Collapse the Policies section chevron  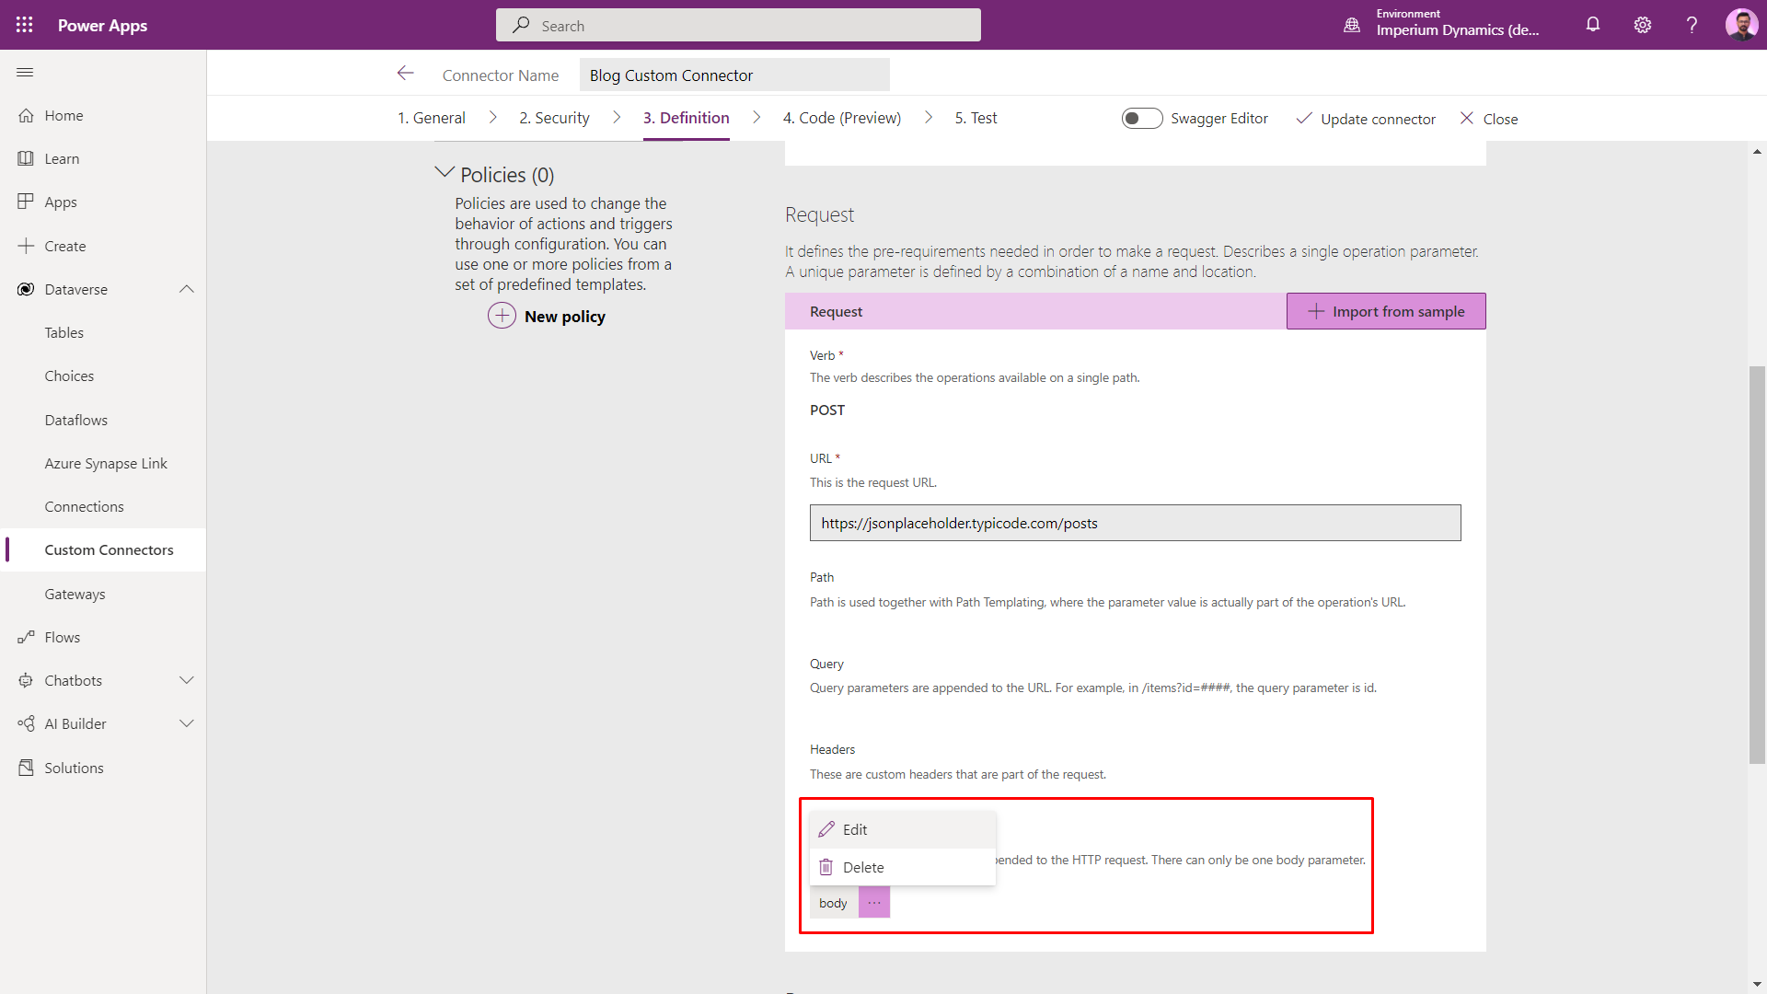tap(445, 173)
